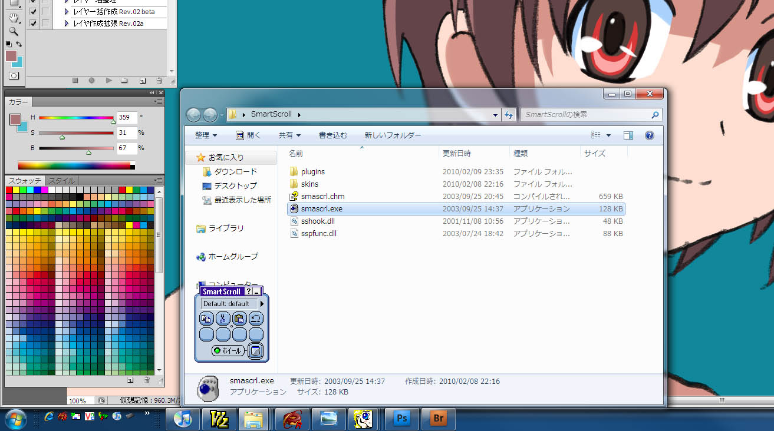Click the SmartScrollの検索 search field
Viewport: 774px width, 431px height.
(590, 115)
